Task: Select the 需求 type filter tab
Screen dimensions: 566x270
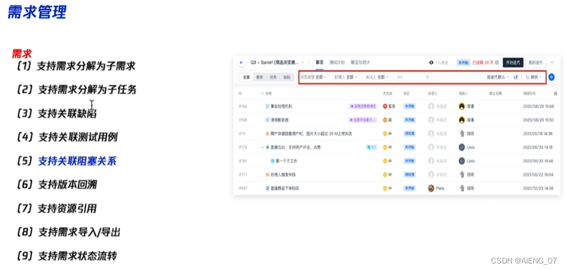Action: pos(259,77)
